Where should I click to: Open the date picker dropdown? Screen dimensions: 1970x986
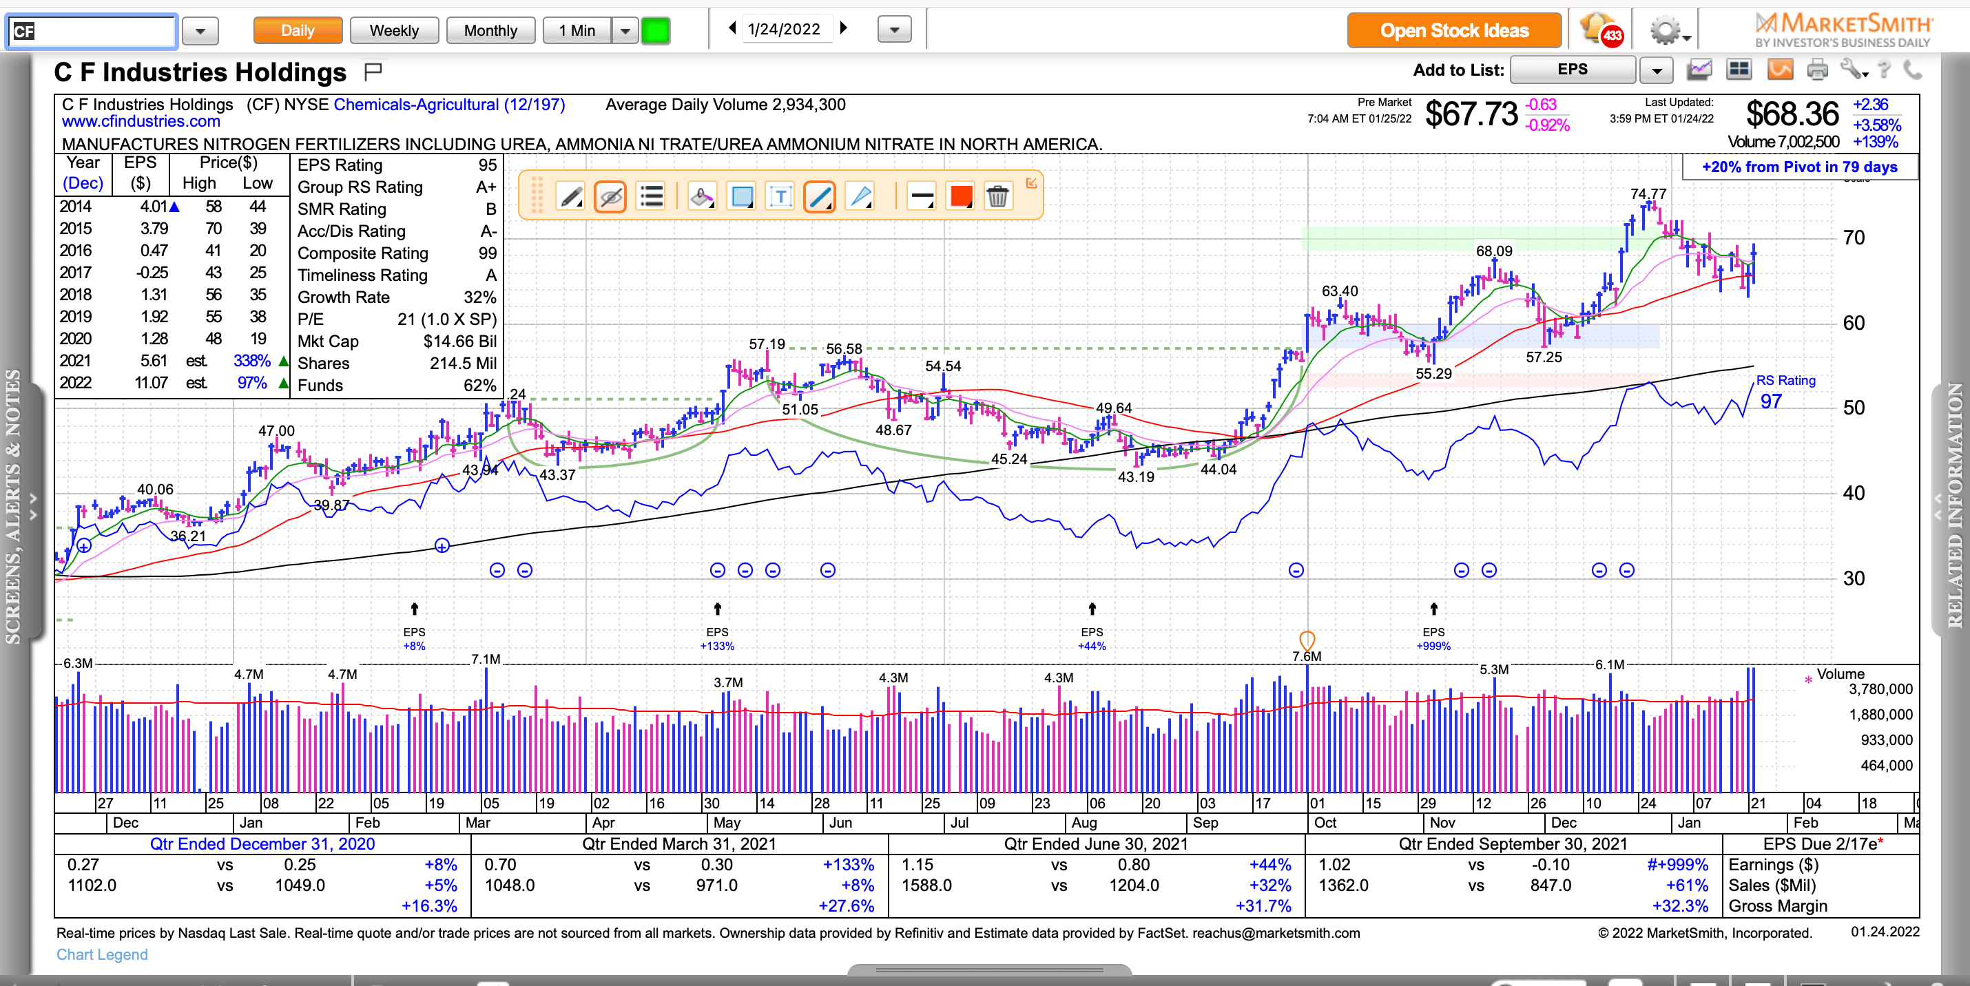coord(894,30)
